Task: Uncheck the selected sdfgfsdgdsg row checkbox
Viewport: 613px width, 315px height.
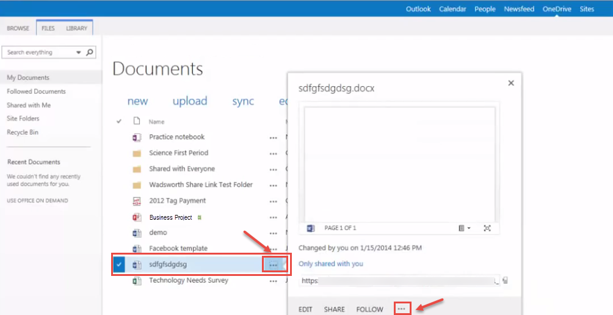Action: (119, 264)
